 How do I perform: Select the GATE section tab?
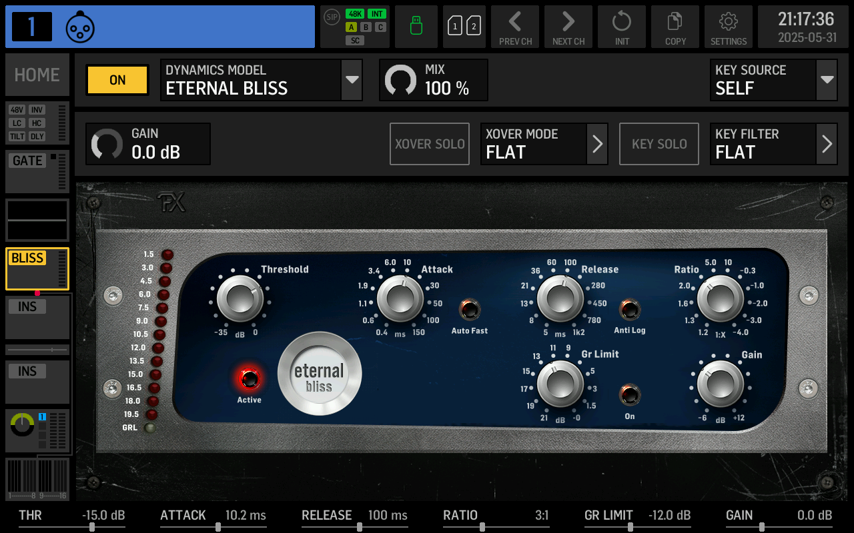[x=37, y=171]
